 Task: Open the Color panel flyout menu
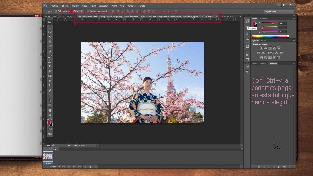tap(293, 19)
